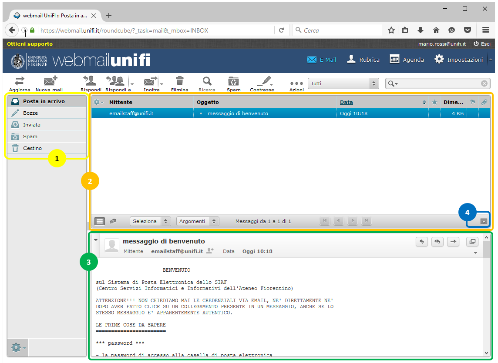Open the Rubrica address book
The width and height of the screenshot is (498, 363).
pos(363,60)
